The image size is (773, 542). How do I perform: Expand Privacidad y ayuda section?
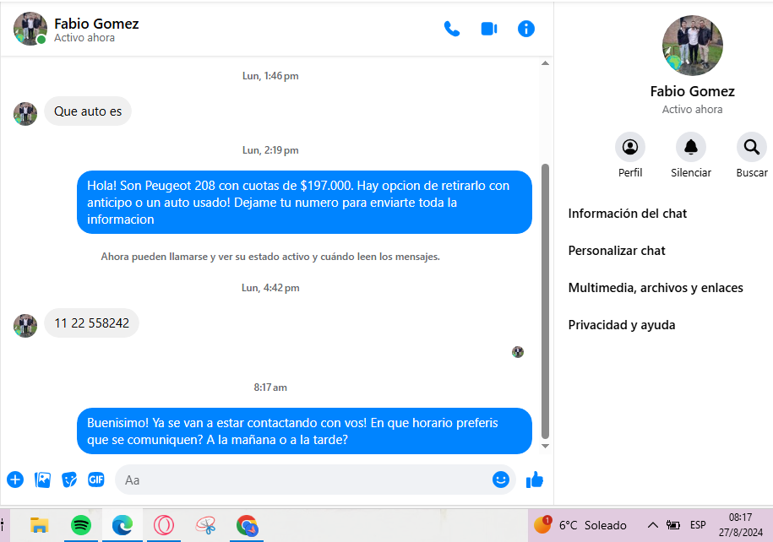point(621,325)
